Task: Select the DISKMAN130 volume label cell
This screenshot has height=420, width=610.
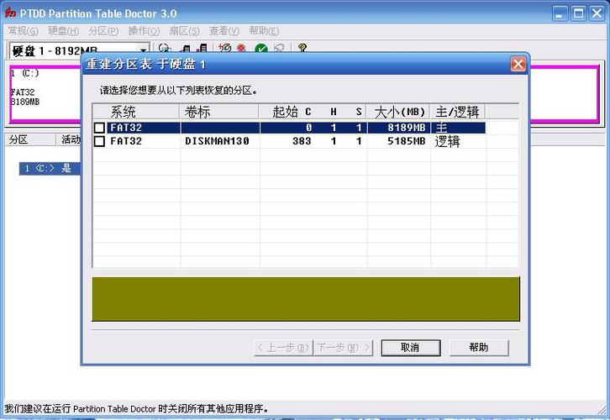Action: pyautogui.click(x=217, y=141)
